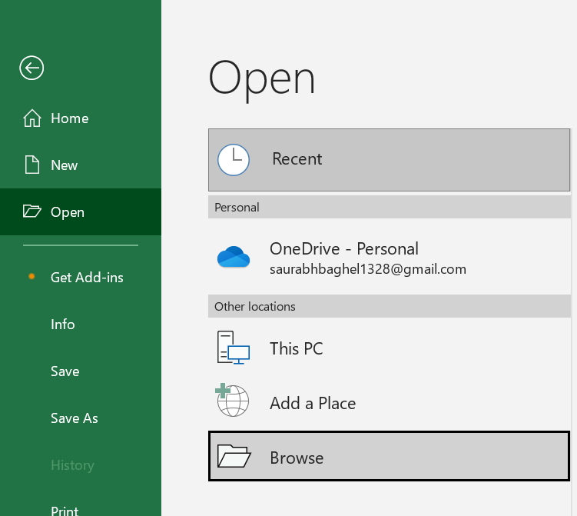Click the OneDrive cloud icon

click(x=234, y=258)
